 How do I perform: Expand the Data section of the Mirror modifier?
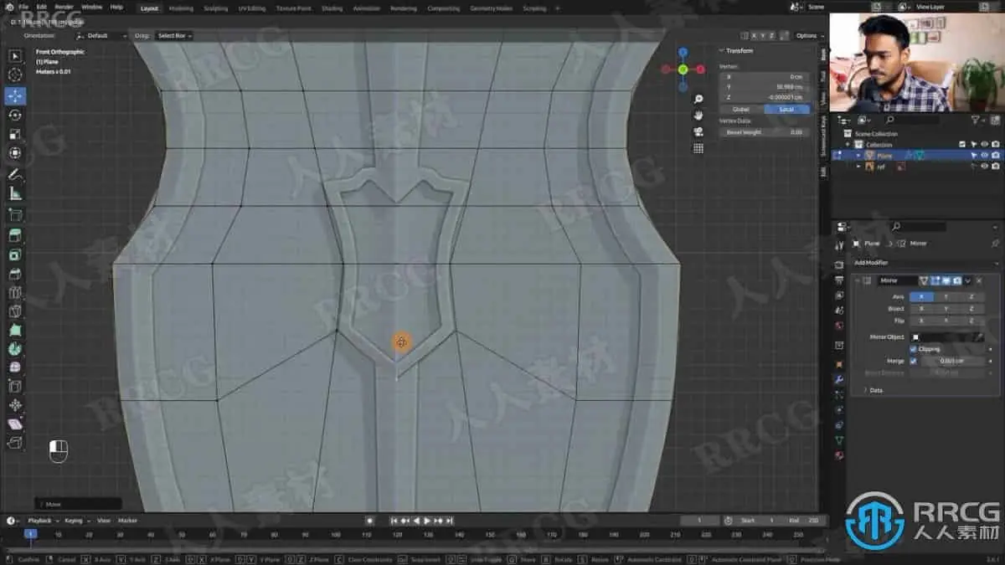[x=874, y=389]
